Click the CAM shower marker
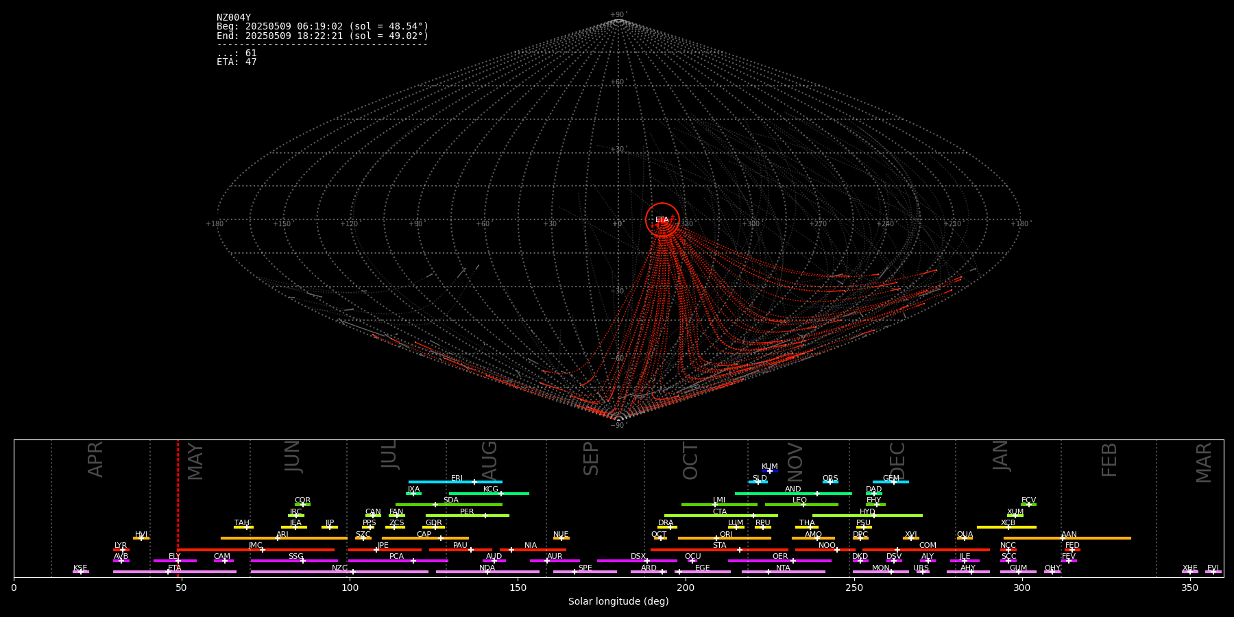This screenshot has width=1234, height=617. pos(223,561)
